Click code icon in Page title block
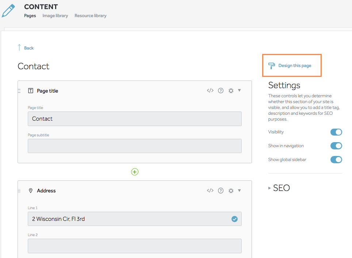The image size is (352, 258). [x=210, y=91]
